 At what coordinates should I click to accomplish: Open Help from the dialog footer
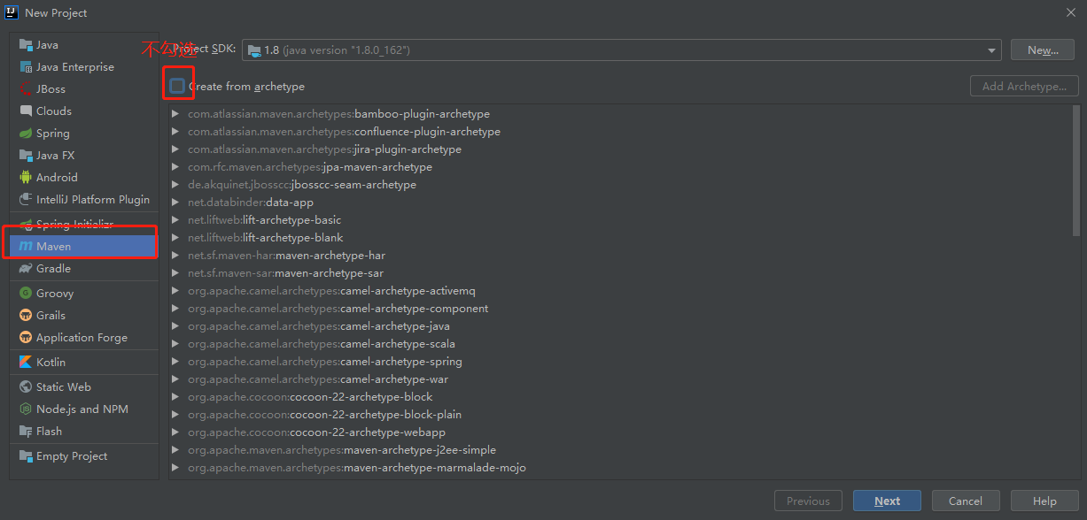coord(1044,501)
